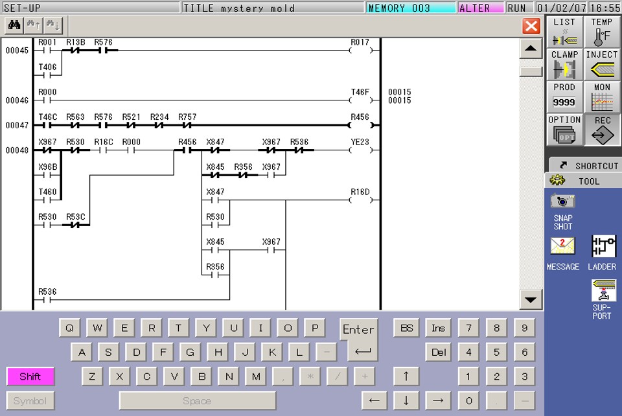The height and width of the screenshot is (416, 622).
Task: Open the LIST screen icon
Action: tap(563, 30)
